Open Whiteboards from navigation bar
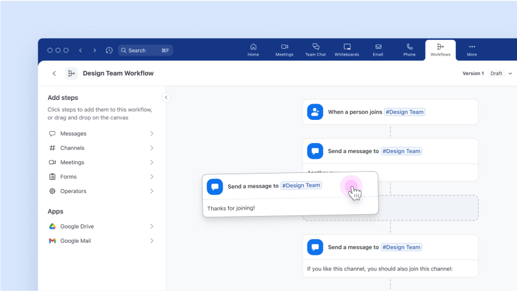517x291 pixels. (x=347, y=50)
